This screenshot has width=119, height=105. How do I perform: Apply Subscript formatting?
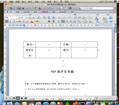point(27,21)
